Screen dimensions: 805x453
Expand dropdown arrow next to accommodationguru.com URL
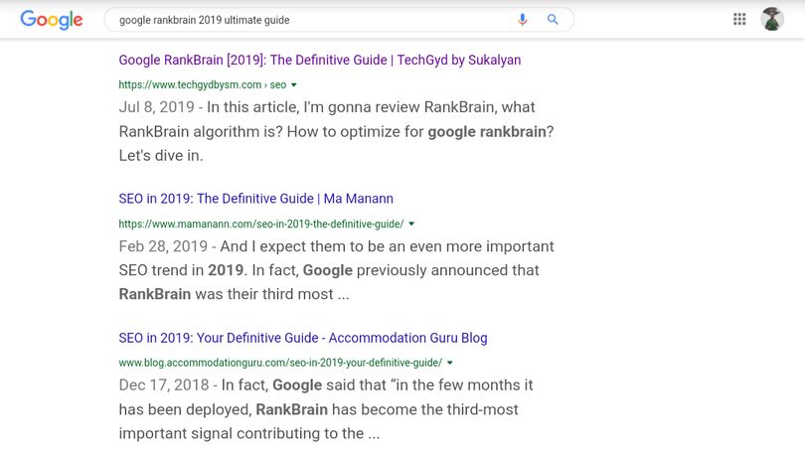(450, 363)
